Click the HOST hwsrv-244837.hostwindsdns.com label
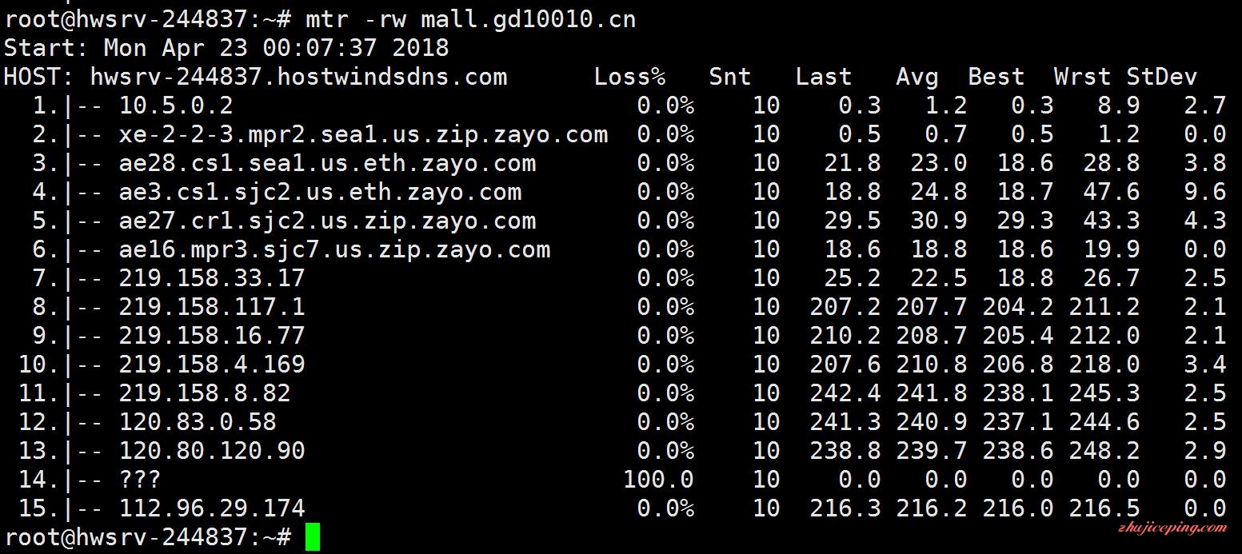 coord(255,76)
